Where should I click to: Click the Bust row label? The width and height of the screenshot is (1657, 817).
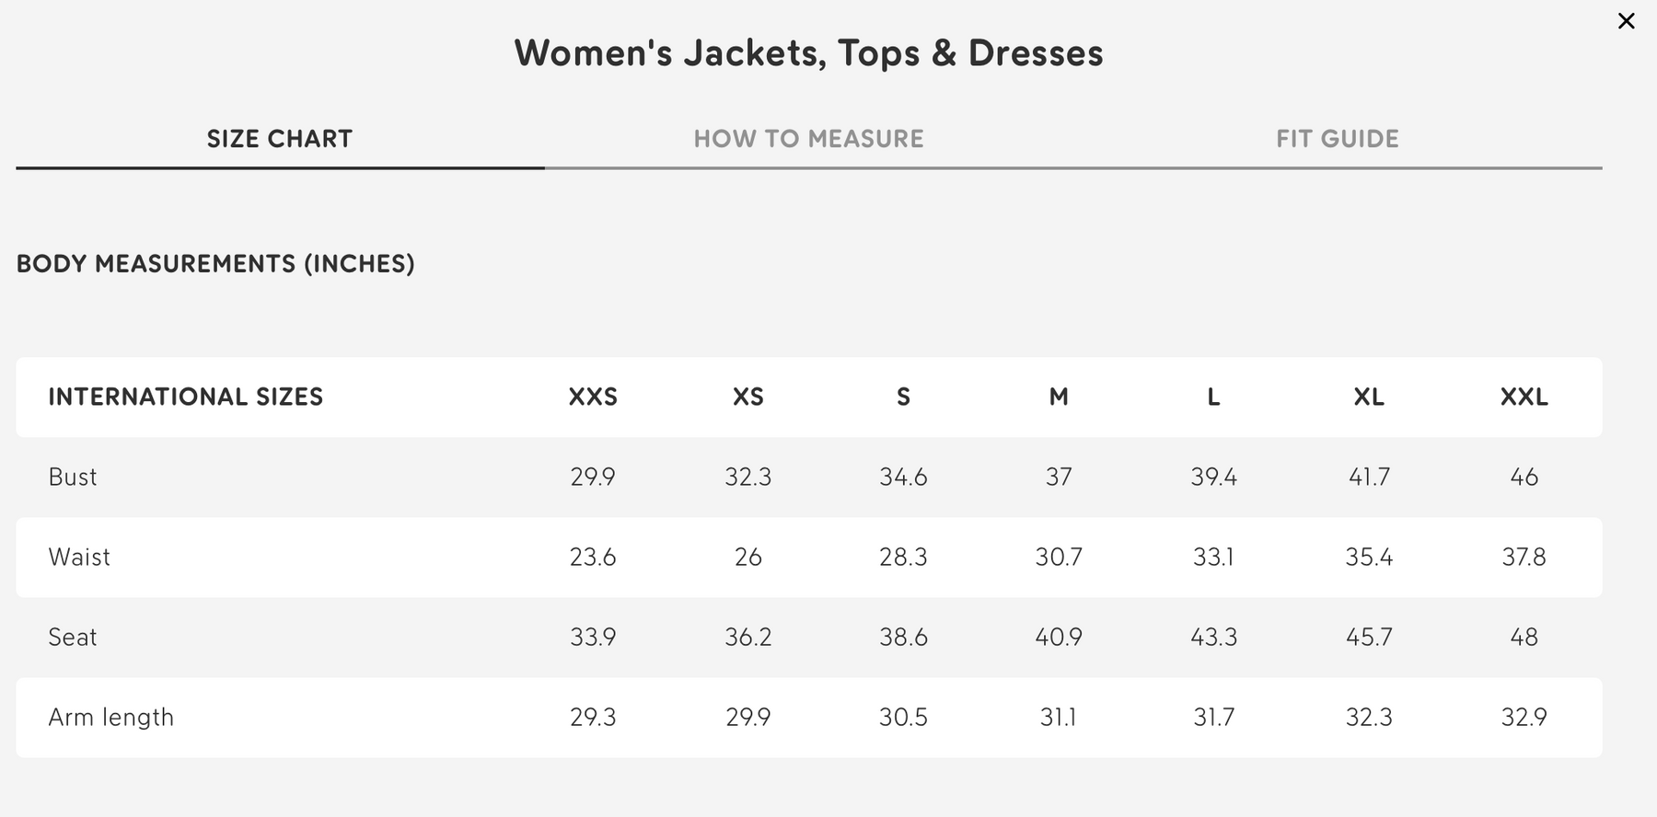[73, 478]
